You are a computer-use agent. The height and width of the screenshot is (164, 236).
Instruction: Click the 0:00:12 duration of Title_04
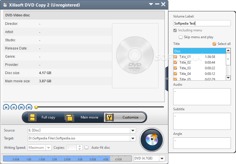(210, 74)
